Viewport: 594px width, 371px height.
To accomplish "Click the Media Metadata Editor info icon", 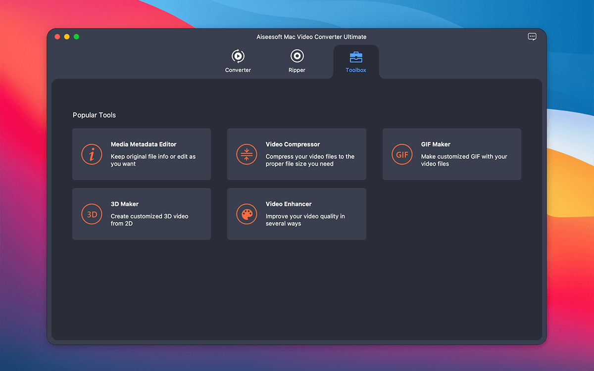I will pyautogui.click(x=92, y=154).
